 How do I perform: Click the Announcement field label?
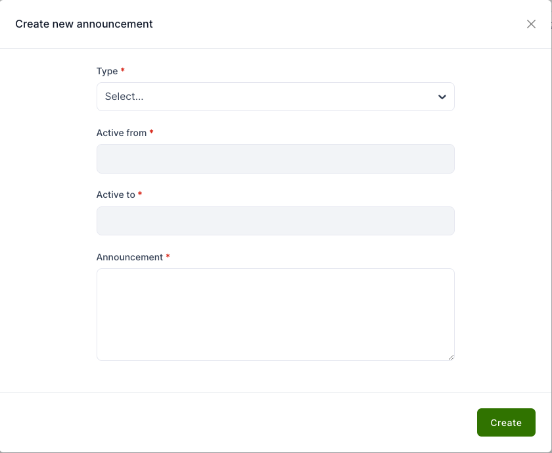point(129,257)
